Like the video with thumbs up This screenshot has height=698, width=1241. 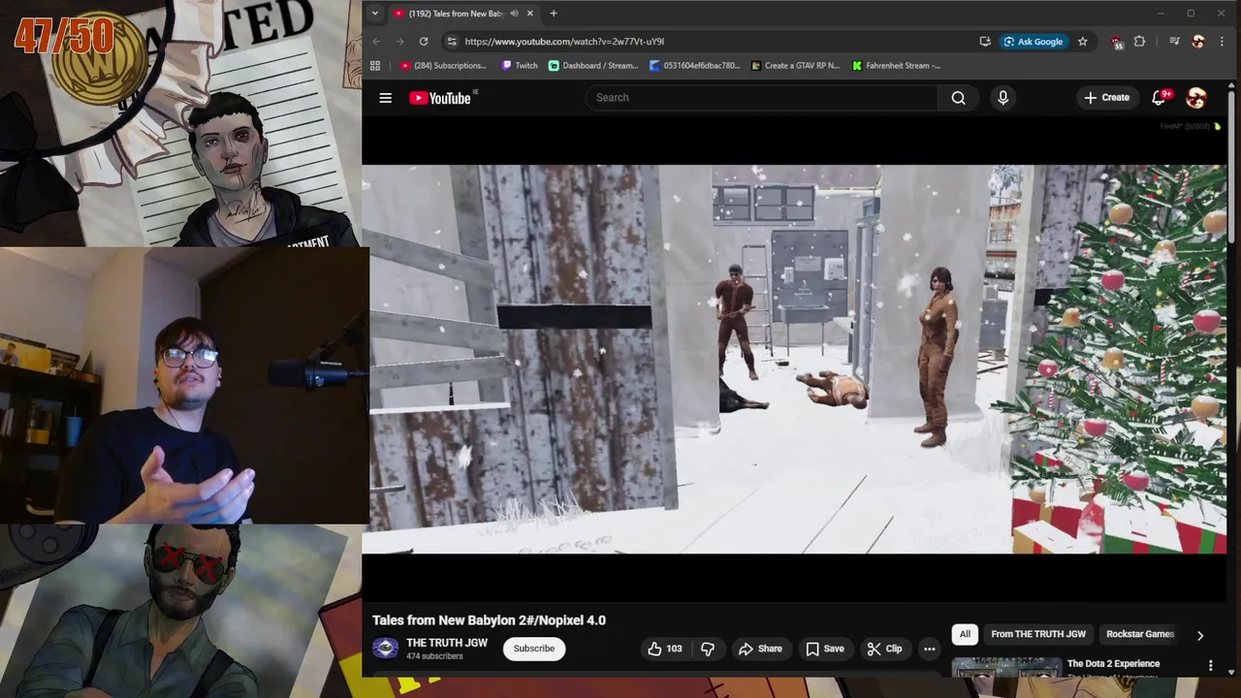point(666,649)
